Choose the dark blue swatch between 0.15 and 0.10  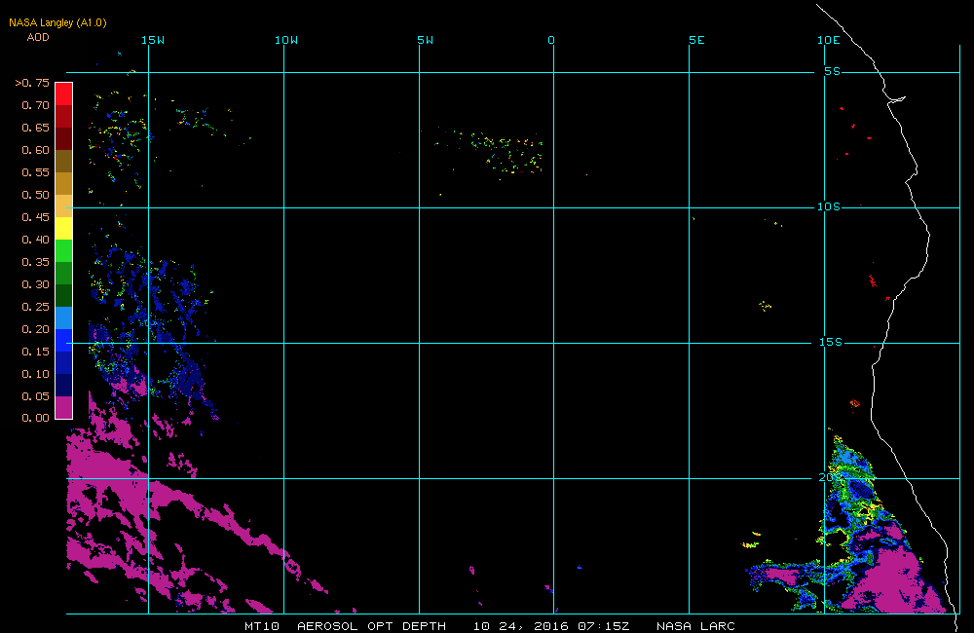tap(64, 362)
